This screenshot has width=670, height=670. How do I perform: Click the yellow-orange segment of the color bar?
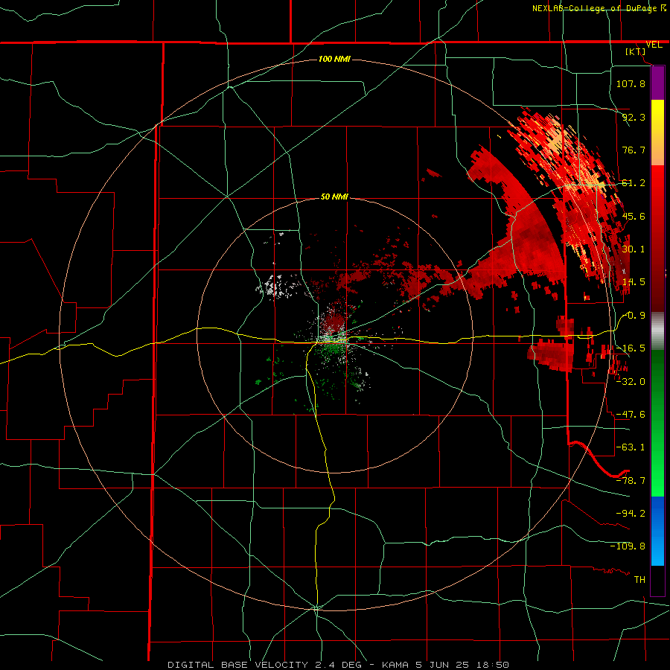(x=657, y=133)
